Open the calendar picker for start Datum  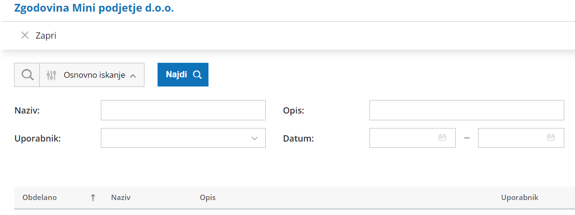[442, 138]
